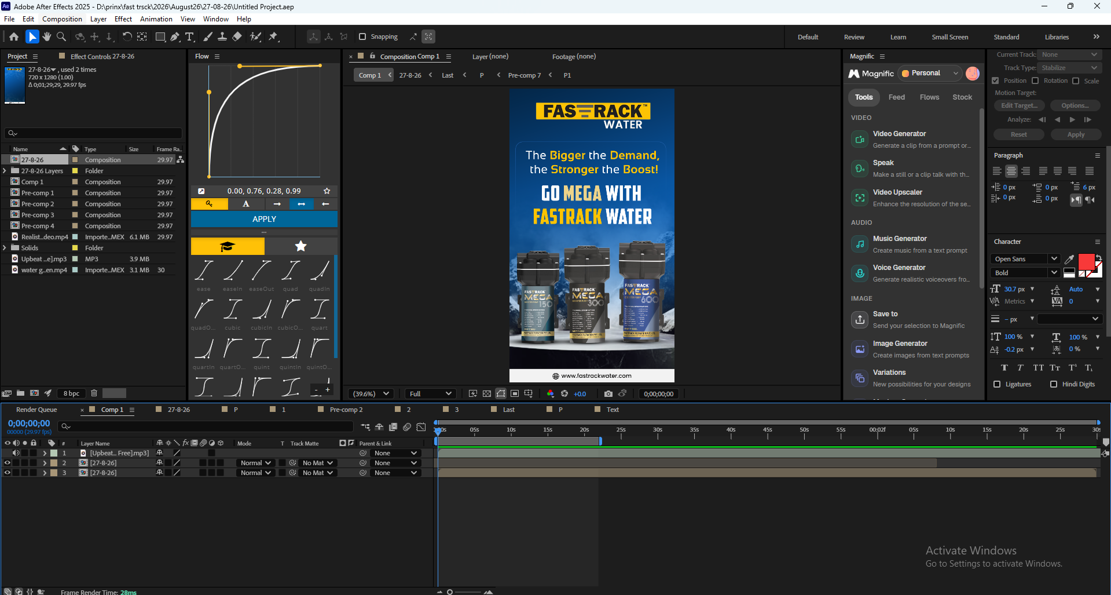
Task: Enable the Ligatures checkbox
Action: [997, 384]
